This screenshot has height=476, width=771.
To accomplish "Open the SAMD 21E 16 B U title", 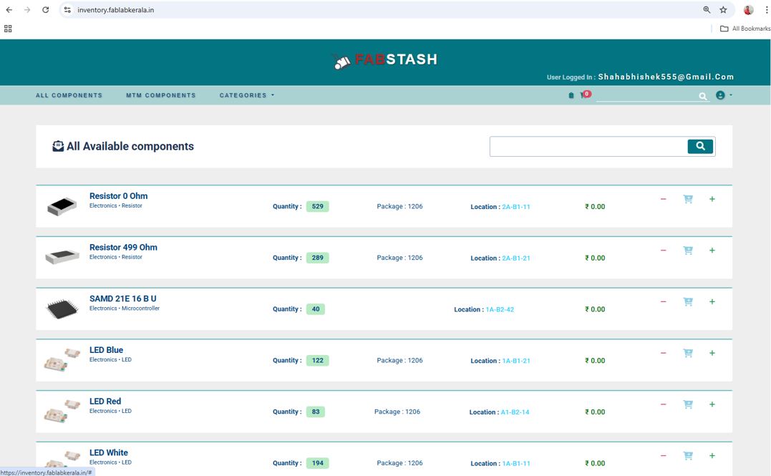I will [123, 298].
